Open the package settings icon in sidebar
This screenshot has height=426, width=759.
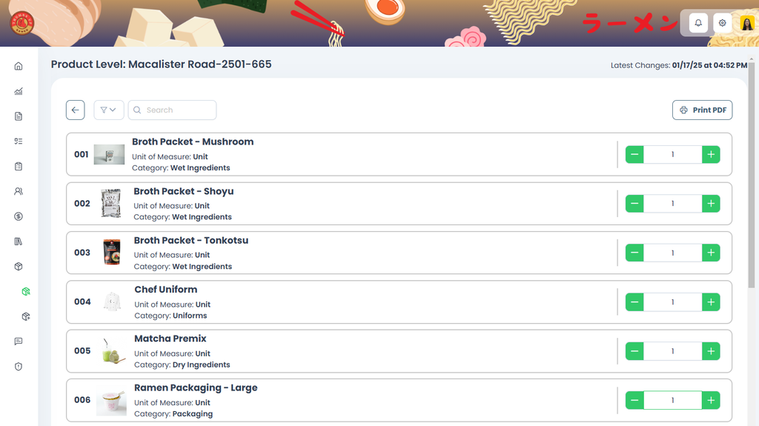click(x=26, y=316)
